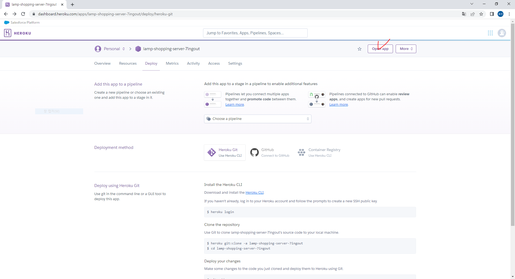Click the Heroku logo icon
The height and width of the screenshot is (279, 515).
click(8, 33)
